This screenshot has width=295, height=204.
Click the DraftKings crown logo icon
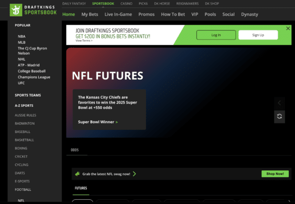[x=16, y=10]
